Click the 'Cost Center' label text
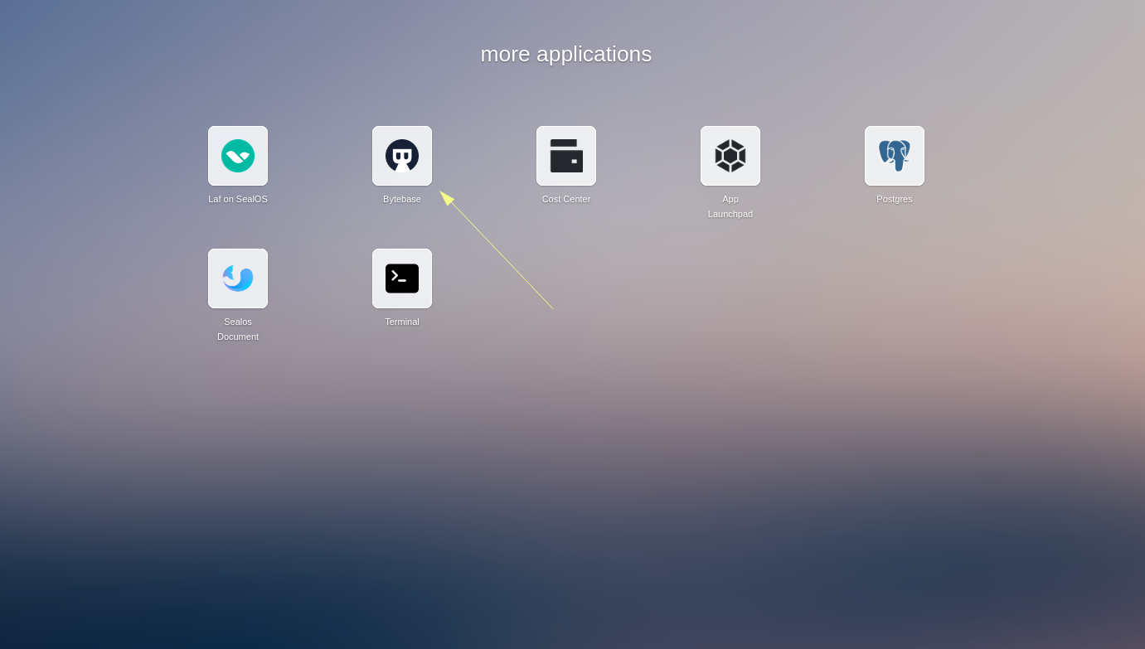The width and height of the screenshot is (1145, 649). [x=566, y=199]
